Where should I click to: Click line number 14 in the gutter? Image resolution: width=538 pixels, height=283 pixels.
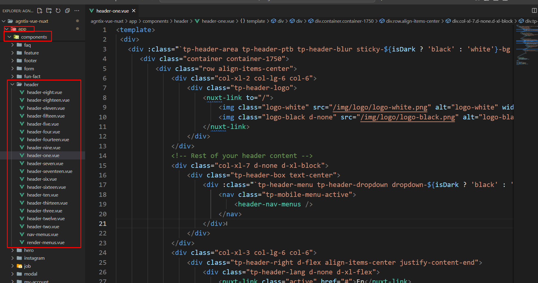pos(102,156)
